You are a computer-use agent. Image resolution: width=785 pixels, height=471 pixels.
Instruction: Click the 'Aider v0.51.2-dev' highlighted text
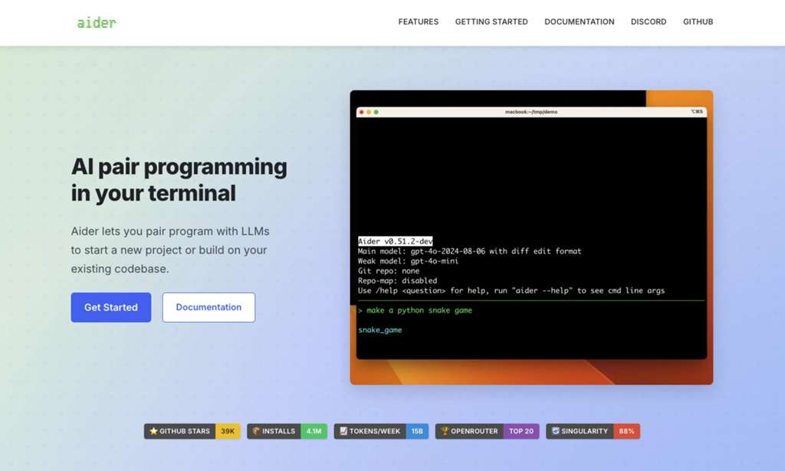tap(395, 241)
